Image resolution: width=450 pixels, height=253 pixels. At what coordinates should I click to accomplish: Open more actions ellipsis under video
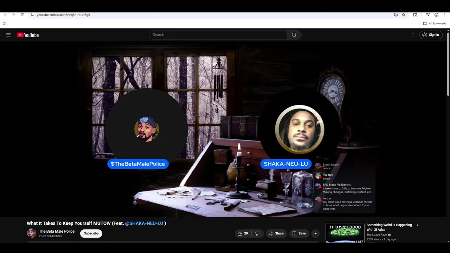click(x=315, y=233)
